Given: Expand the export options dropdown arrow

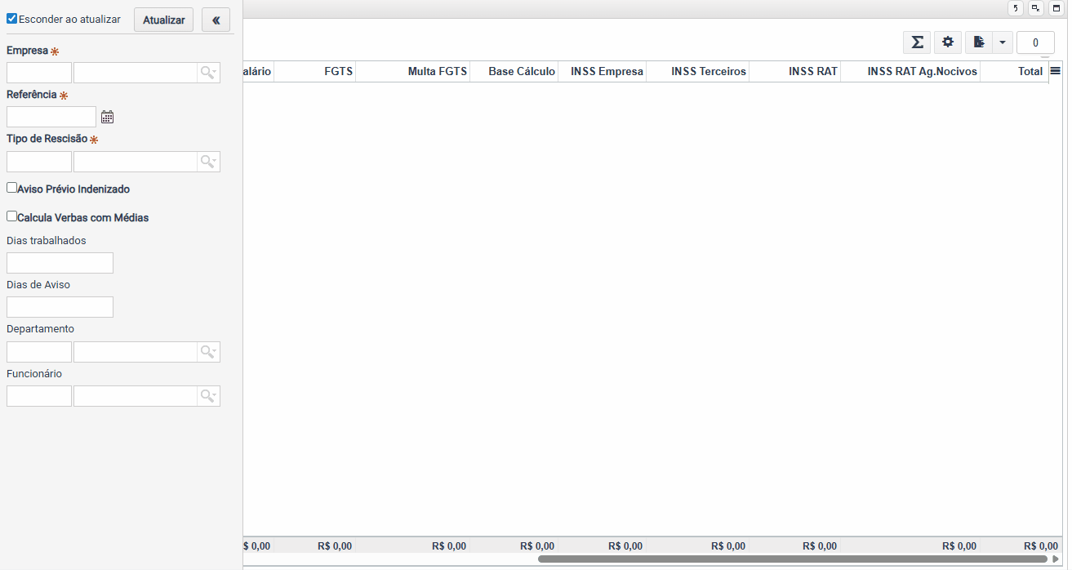Looking at the screenshot, I should pyautogui.click(x=1003, y=42).
